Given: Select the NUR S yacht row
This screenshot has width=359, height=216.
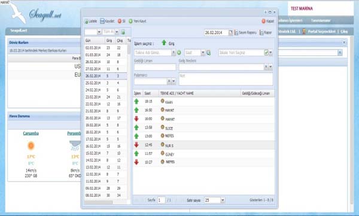Looking at the screenshot, I should tap(204, 145).
